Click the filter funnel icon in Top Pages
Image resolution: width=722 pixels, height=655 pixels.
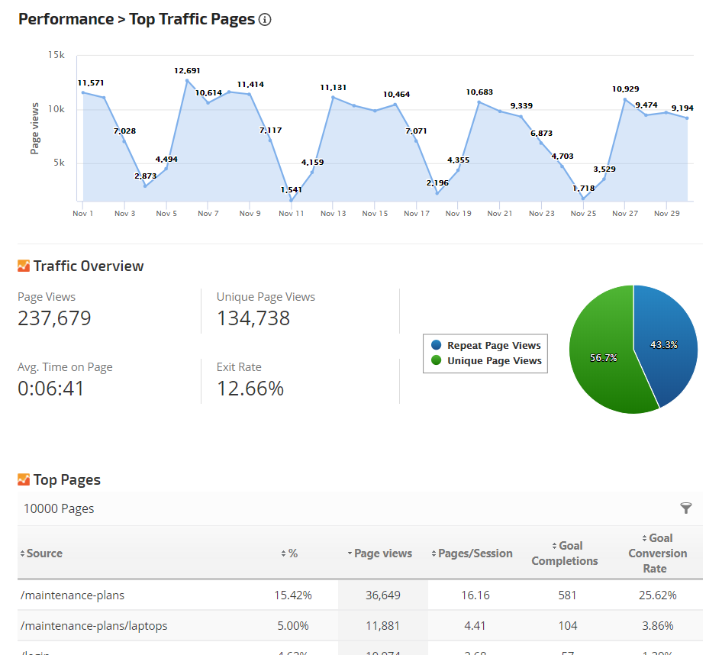[686, 508]
